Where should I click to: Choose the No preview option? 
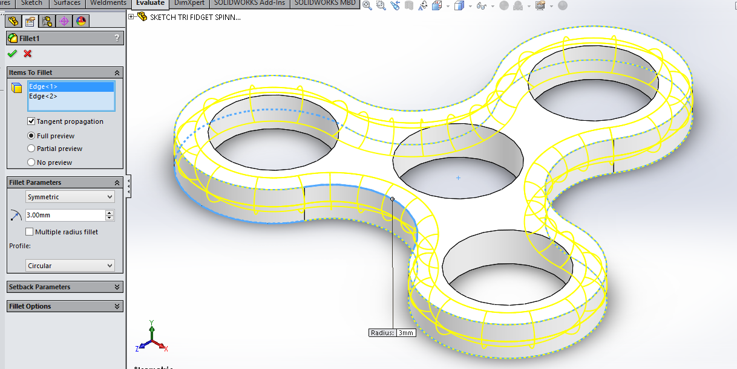point(31,162)
